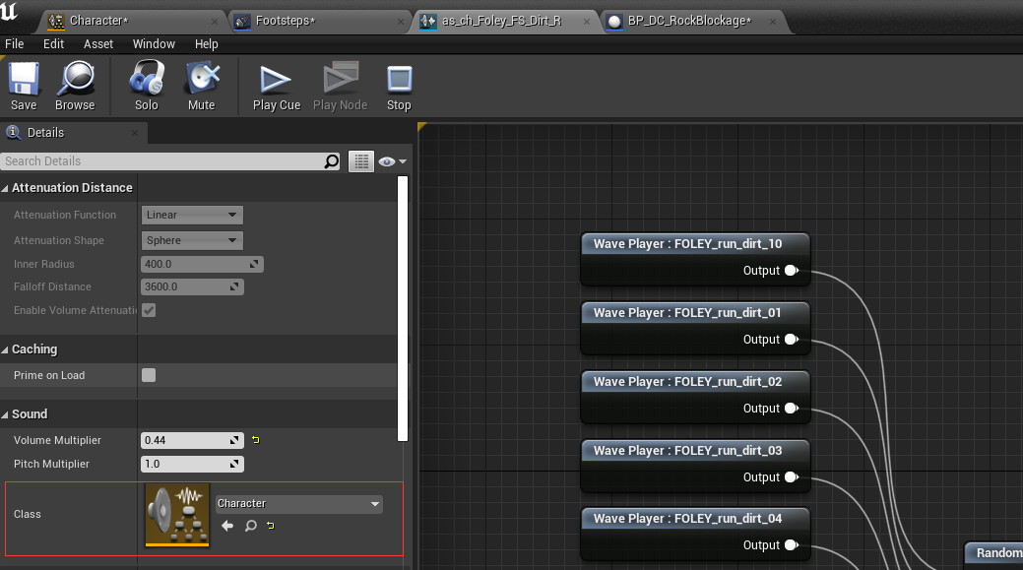Click the Details panel info icon
1023x570 pixels.
pos(13,132)
